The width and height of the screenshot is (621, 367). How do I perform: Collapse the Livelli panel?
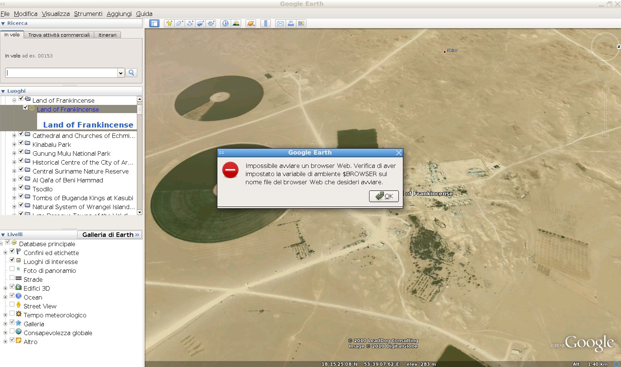[3, 235]
